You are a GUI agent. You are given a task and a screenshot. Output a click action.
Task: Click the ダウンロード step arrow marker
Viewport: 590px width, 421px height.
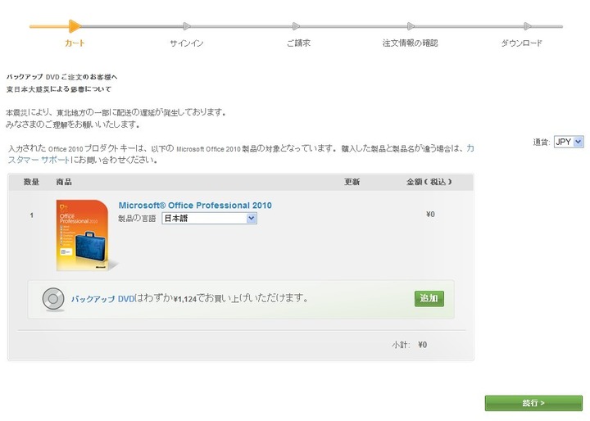528,26
